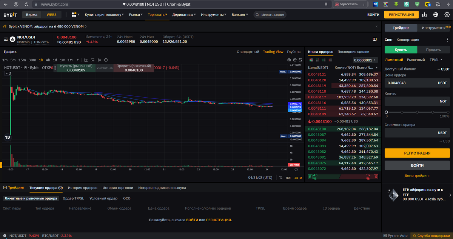The height and width of the screenshot is (239, 453).
Task: Click the search magnifier icon
Action: [x=257, y=15]
